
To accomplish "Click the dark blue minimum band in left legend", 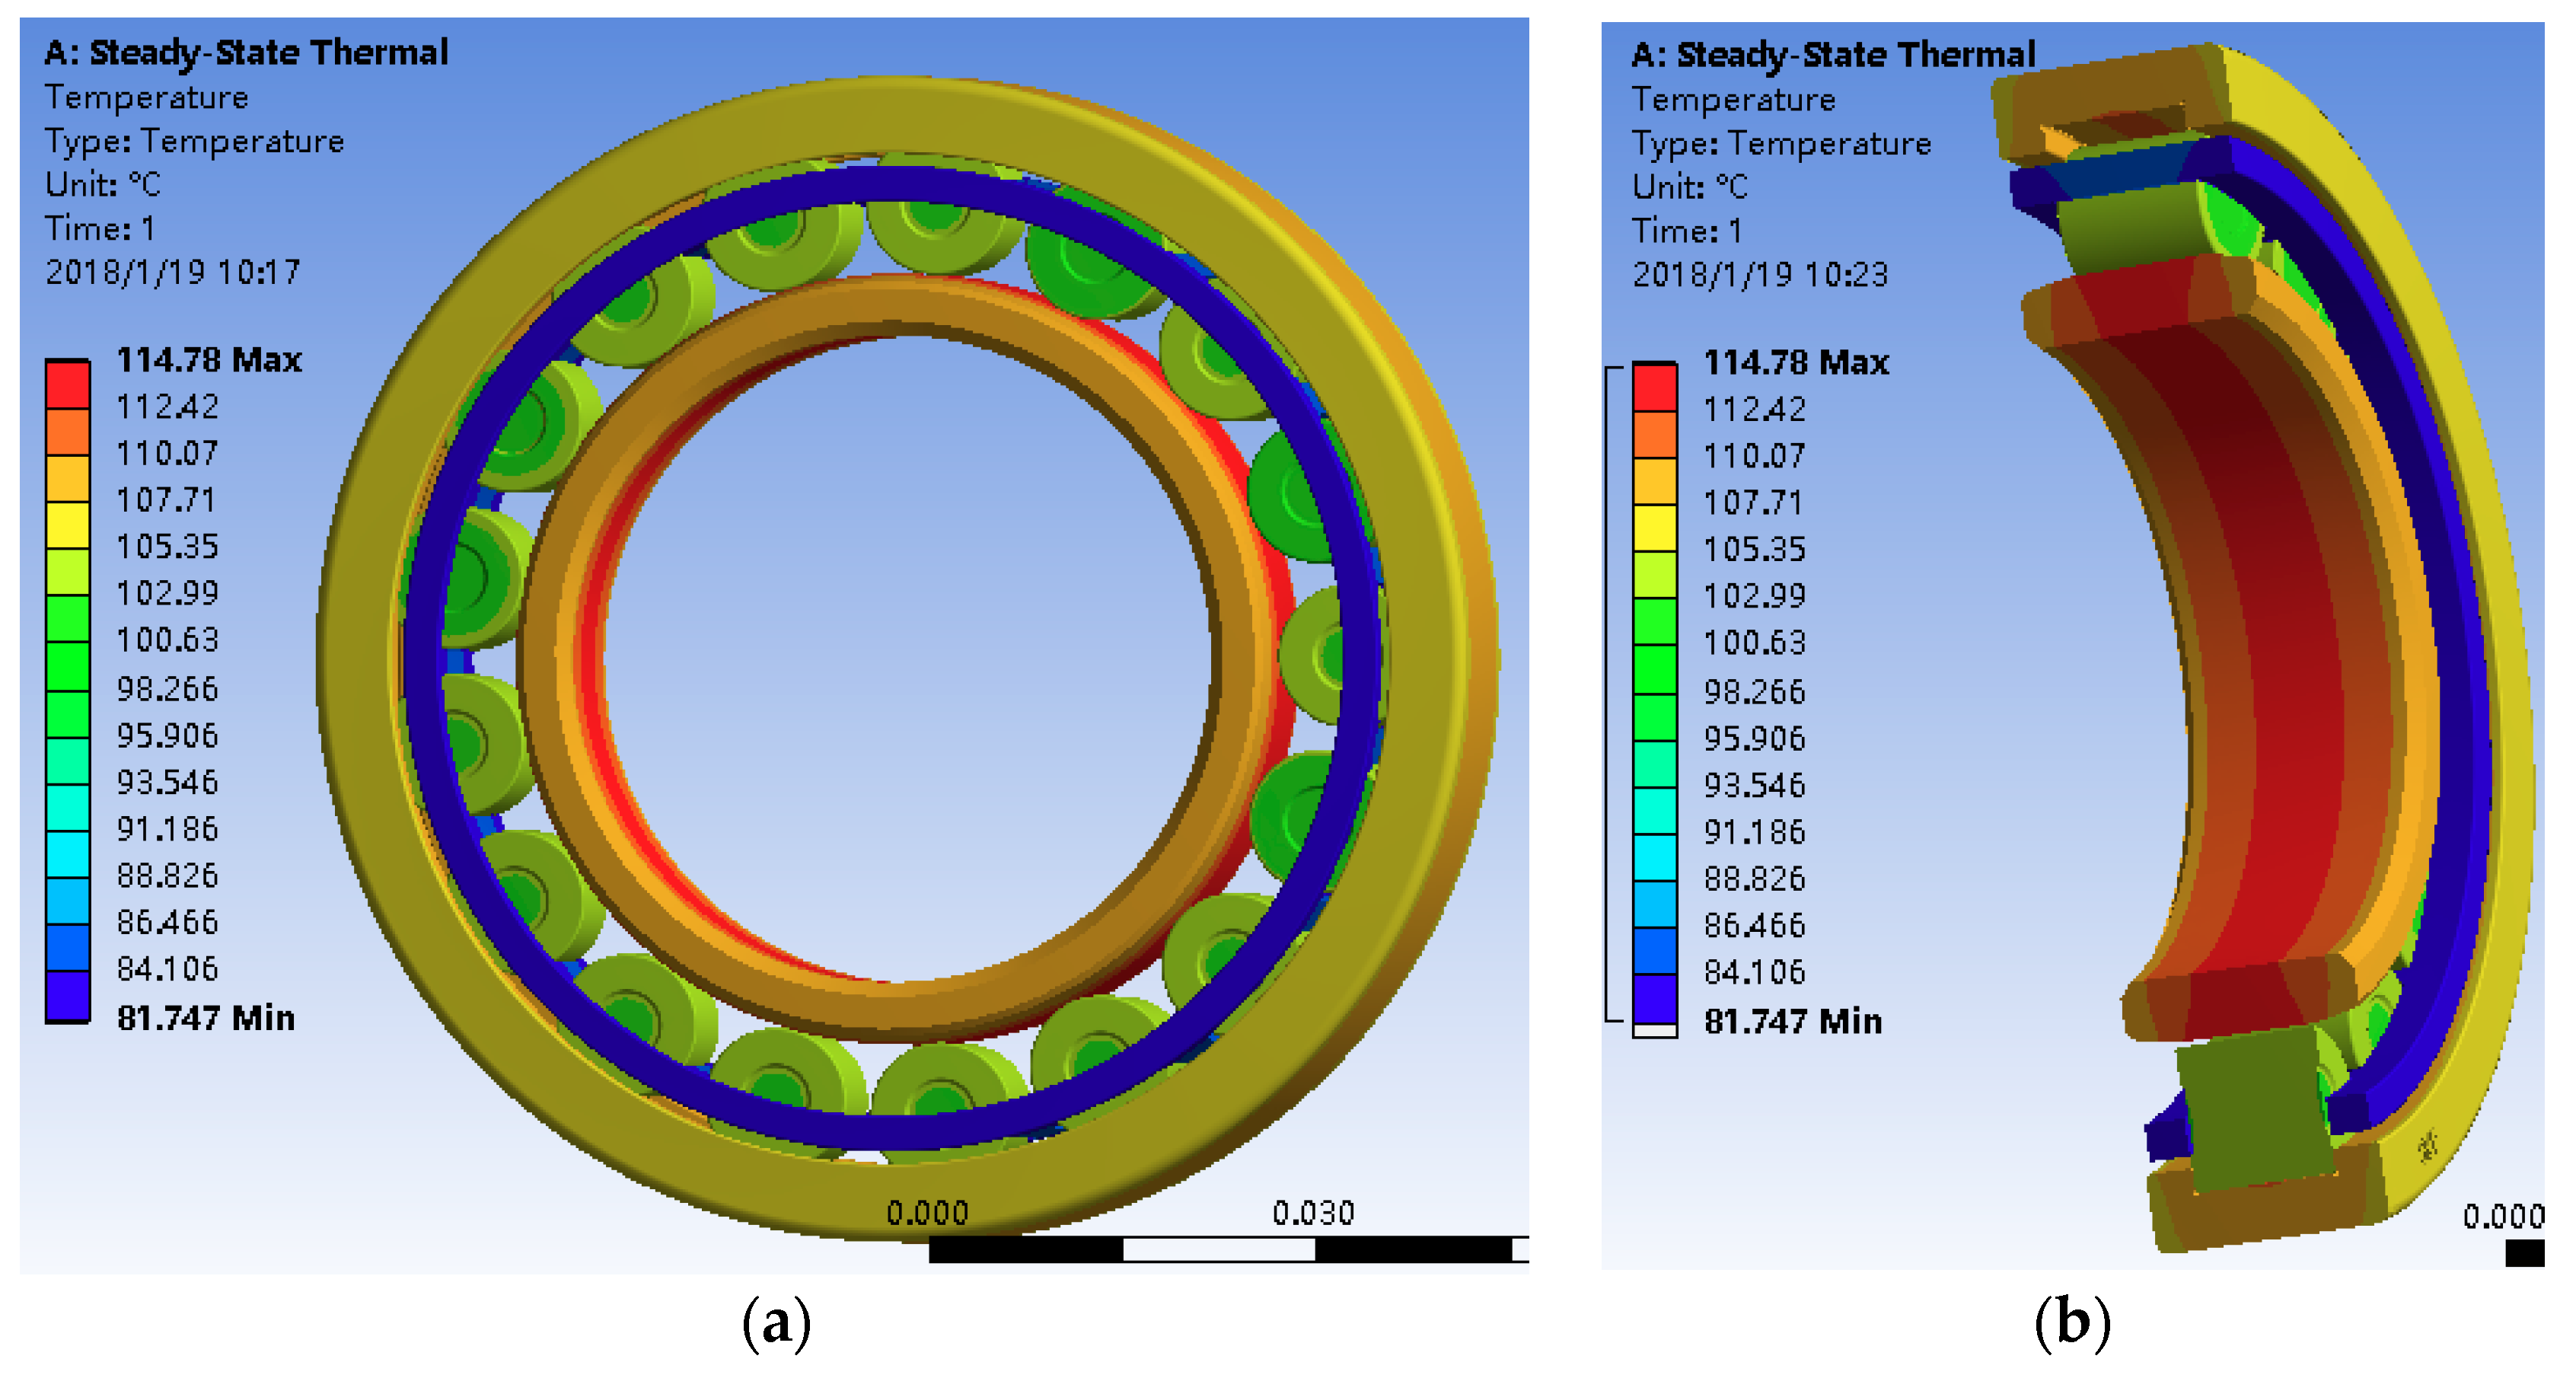I will (x=67, y=996).
